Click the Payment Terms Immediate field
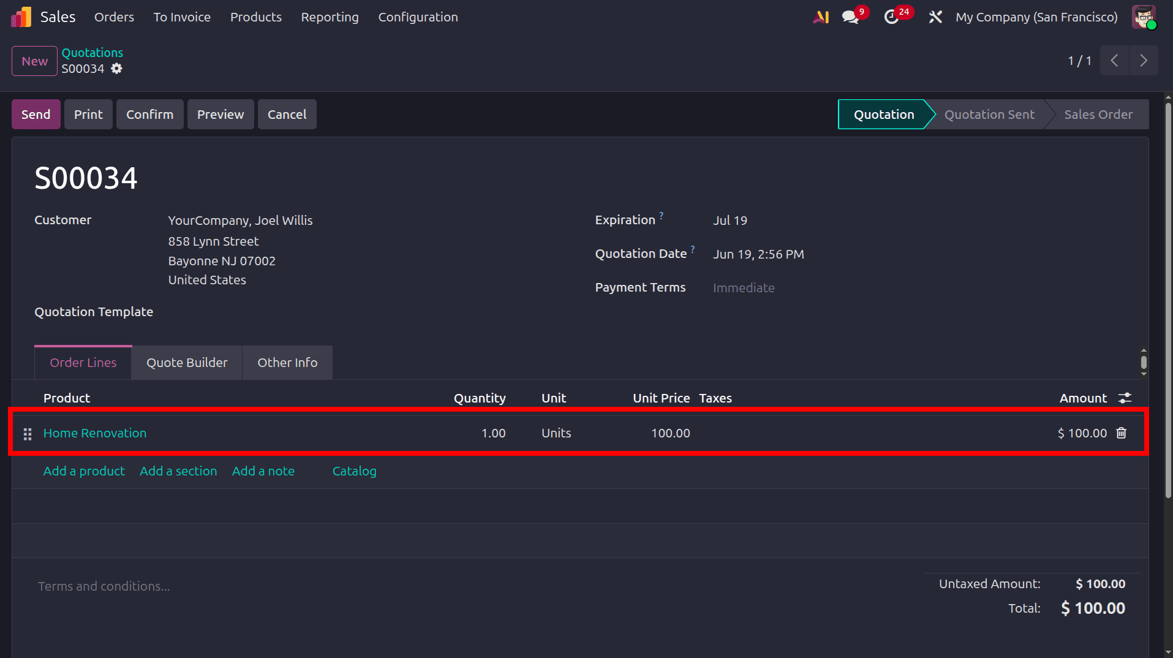Image resolution: width=1173 pixels, height=658 pixels. click(744, 288)
